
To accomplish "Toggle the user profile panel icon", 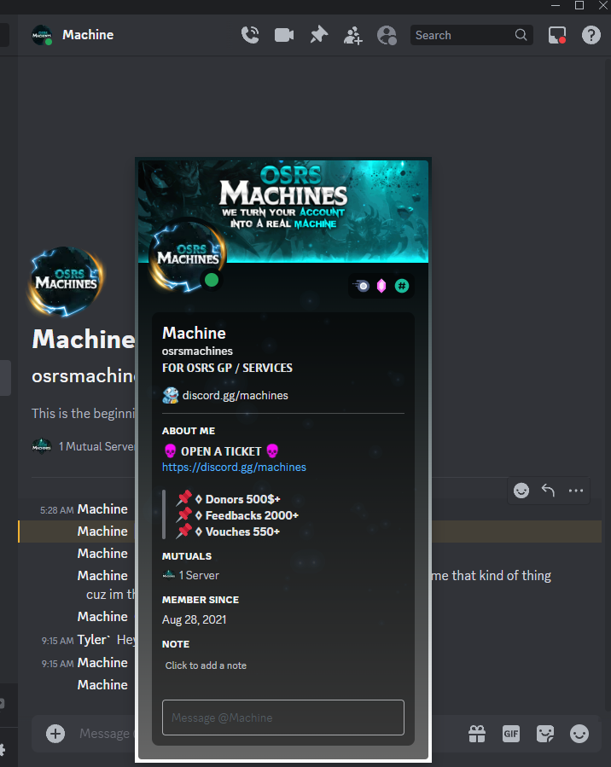I will (387, 35).
